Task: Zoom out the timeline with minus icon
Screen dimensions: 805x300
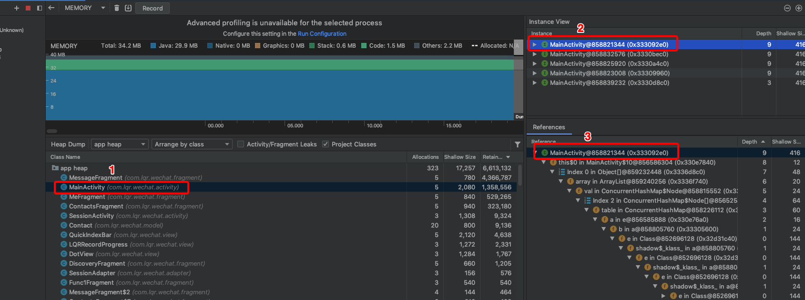Action: pos(787,8)
